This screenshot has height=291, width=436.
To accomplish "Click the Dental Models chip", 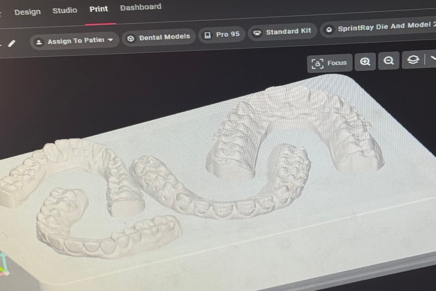I will click(x=158, y=37).
